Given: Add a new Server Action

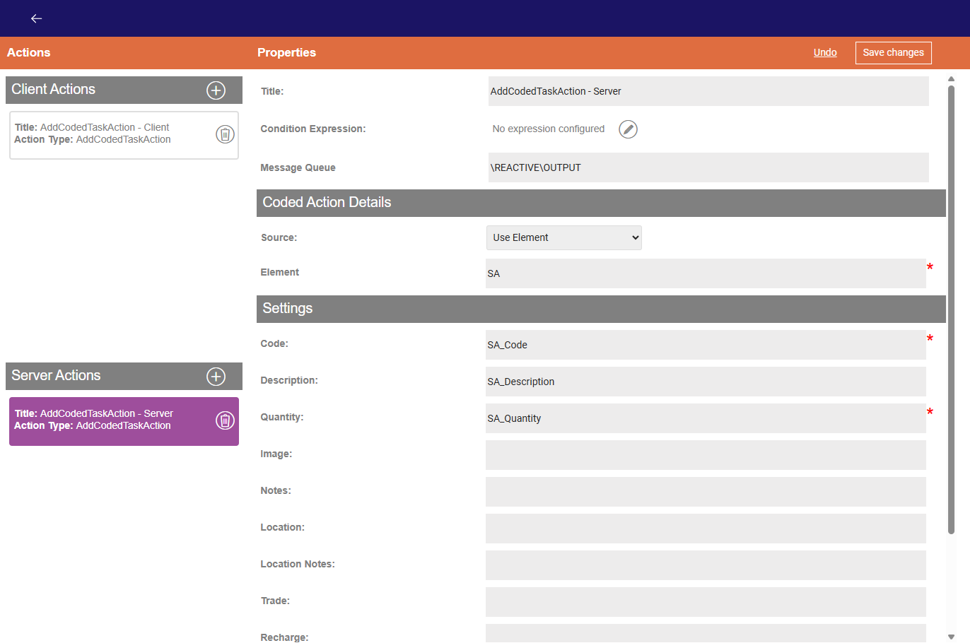Looking at the screenshot, I should click(216, 377).
